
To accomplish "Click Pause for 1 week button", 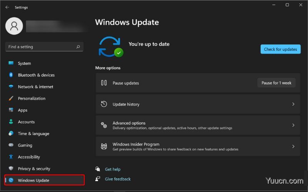I will [276, 83].
